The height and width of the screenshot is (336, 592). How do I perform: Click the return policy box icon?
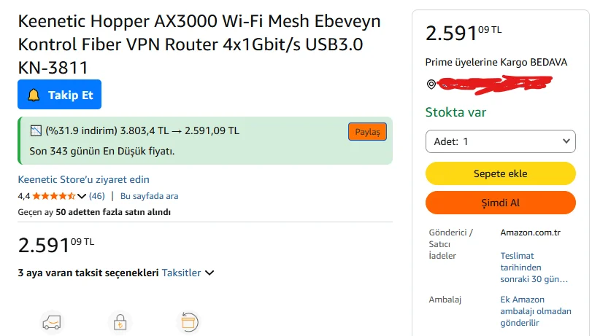coord(188,322)
